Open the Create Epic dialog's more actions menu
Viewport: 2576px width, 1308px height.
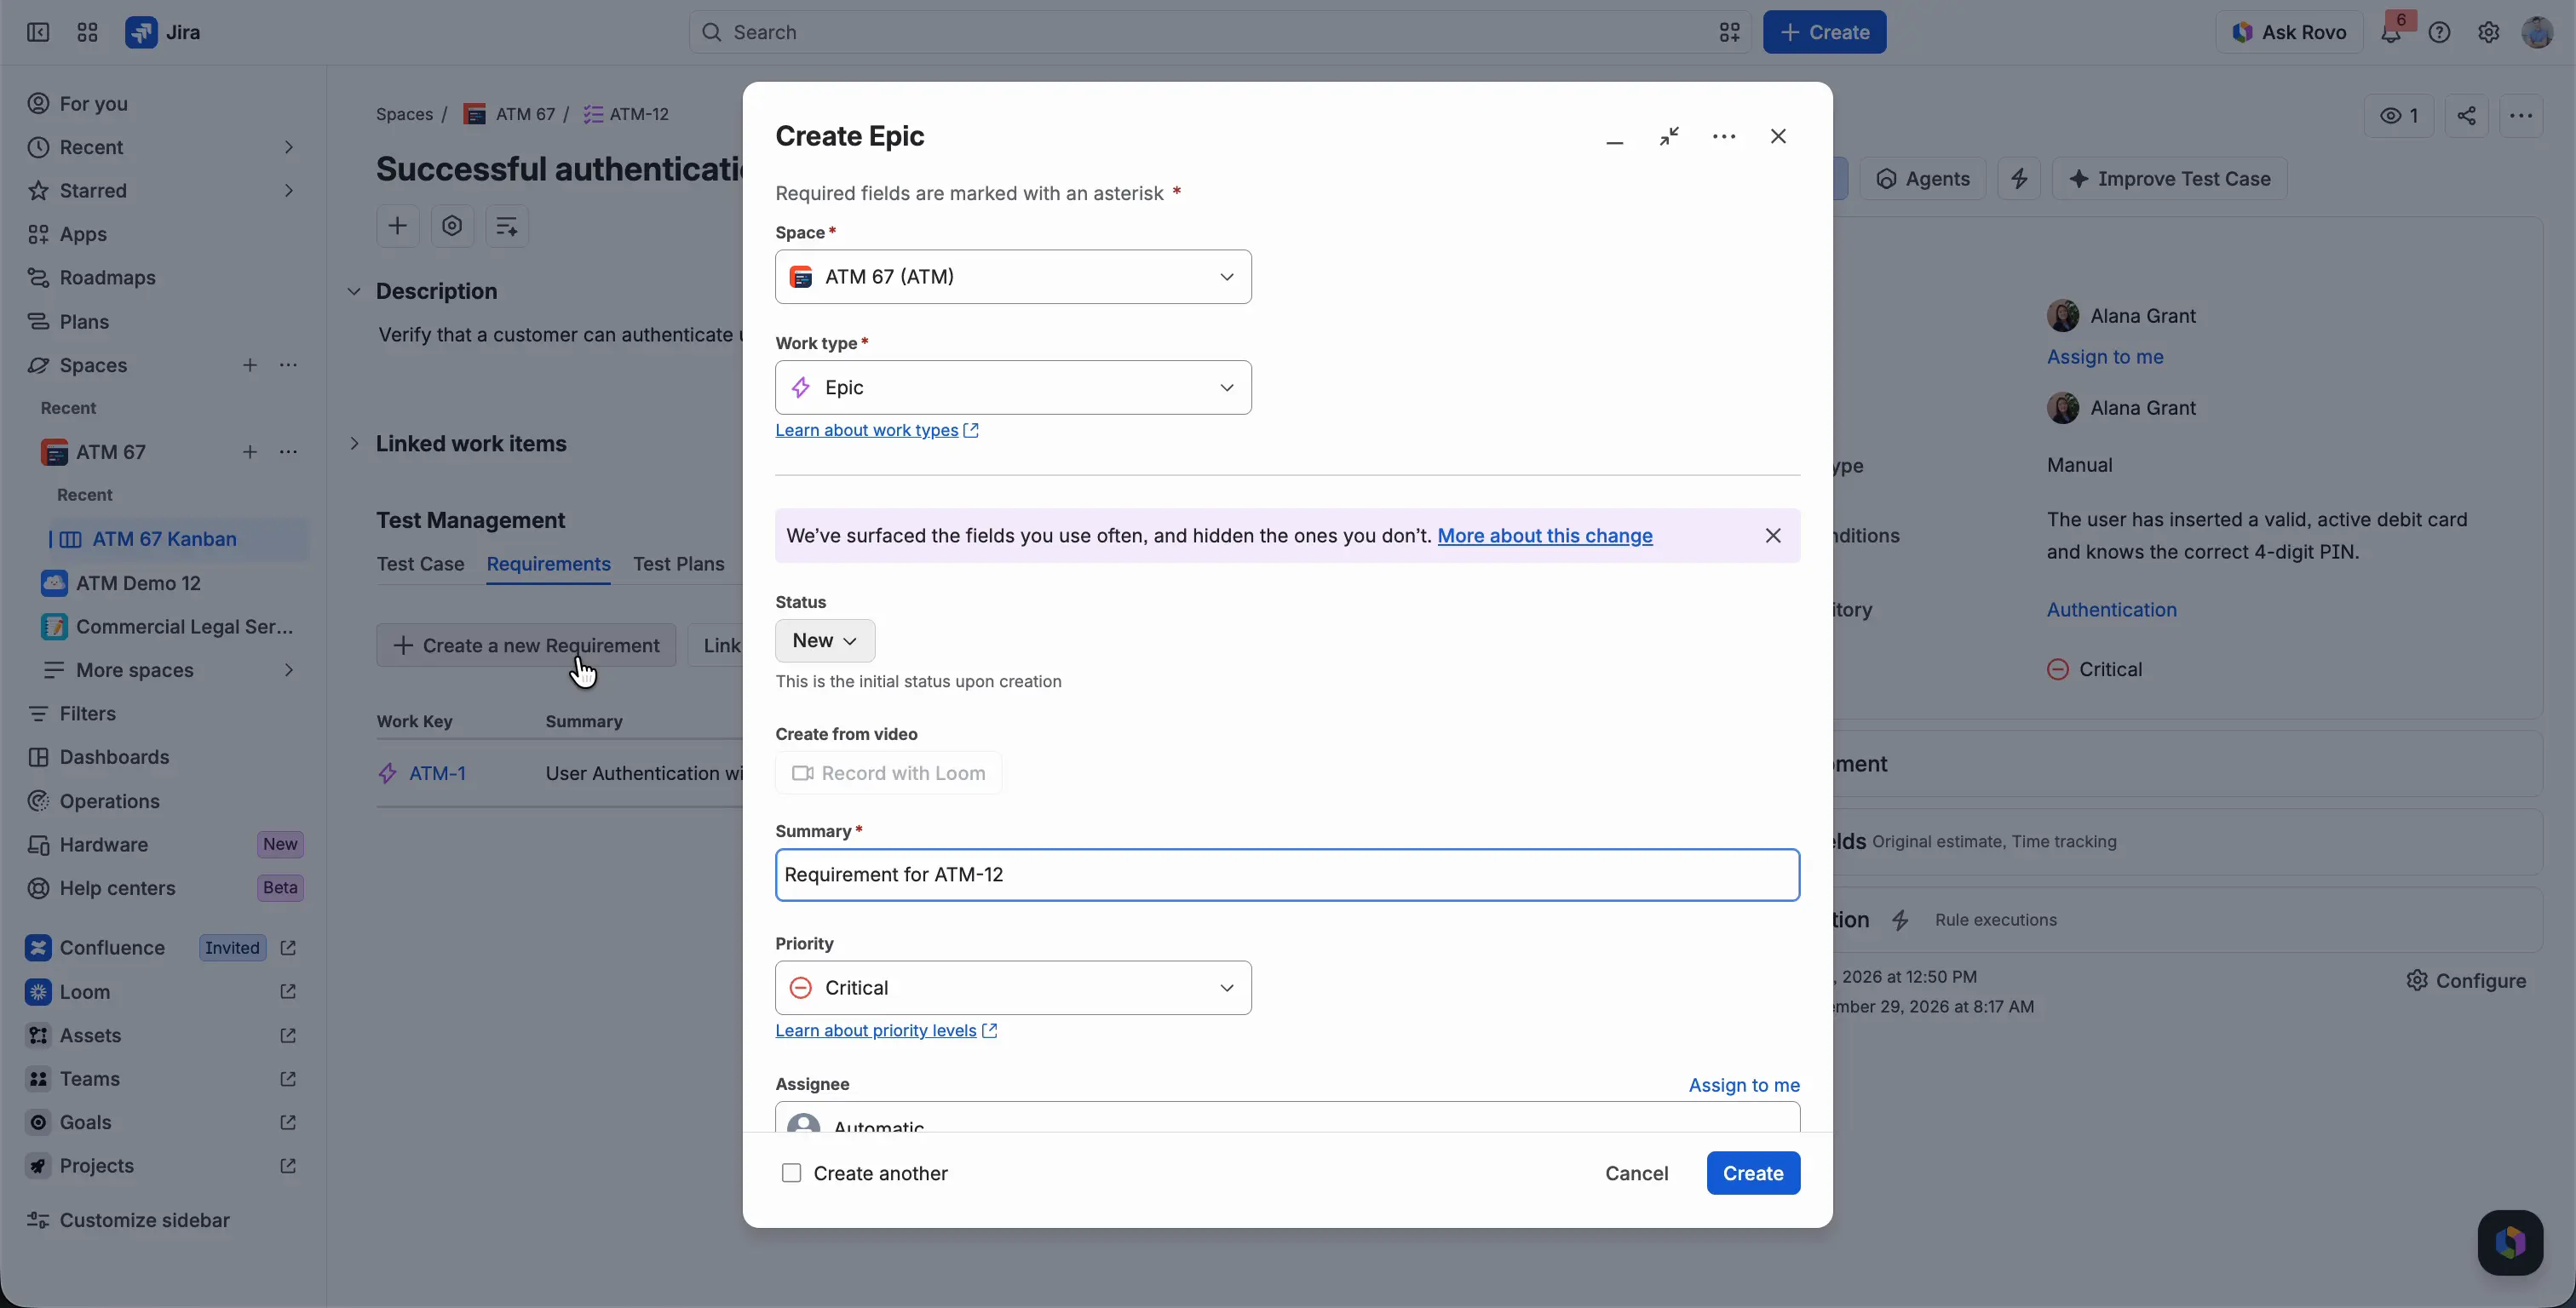coord(1724,137)
